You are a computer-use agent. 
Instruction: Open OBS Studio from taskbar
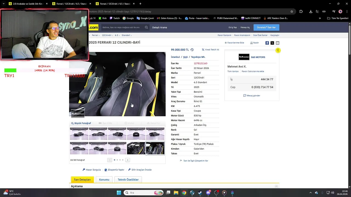coord(216,193)
